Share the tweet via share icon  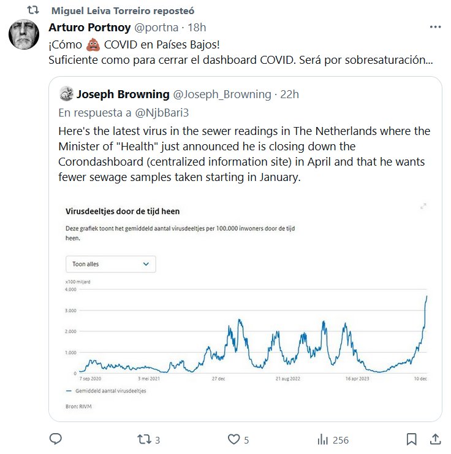[x=435, y=439]
